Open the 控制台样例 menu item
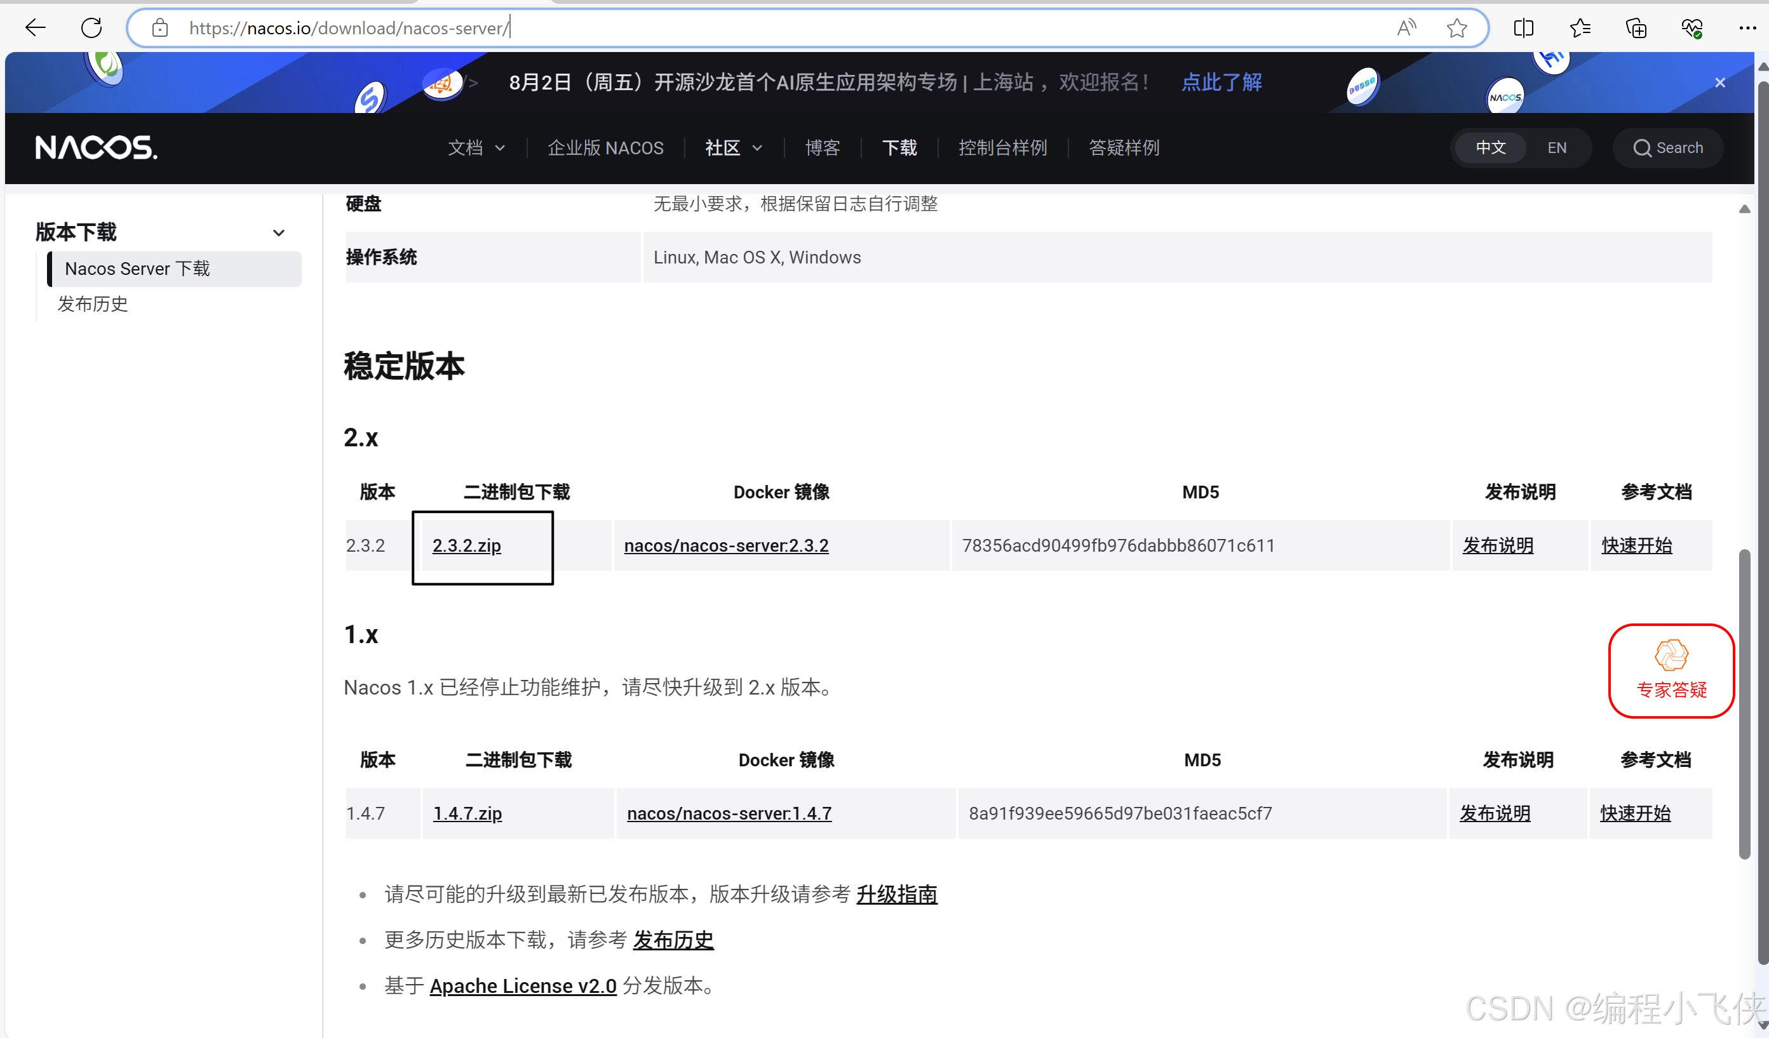 1002,147
